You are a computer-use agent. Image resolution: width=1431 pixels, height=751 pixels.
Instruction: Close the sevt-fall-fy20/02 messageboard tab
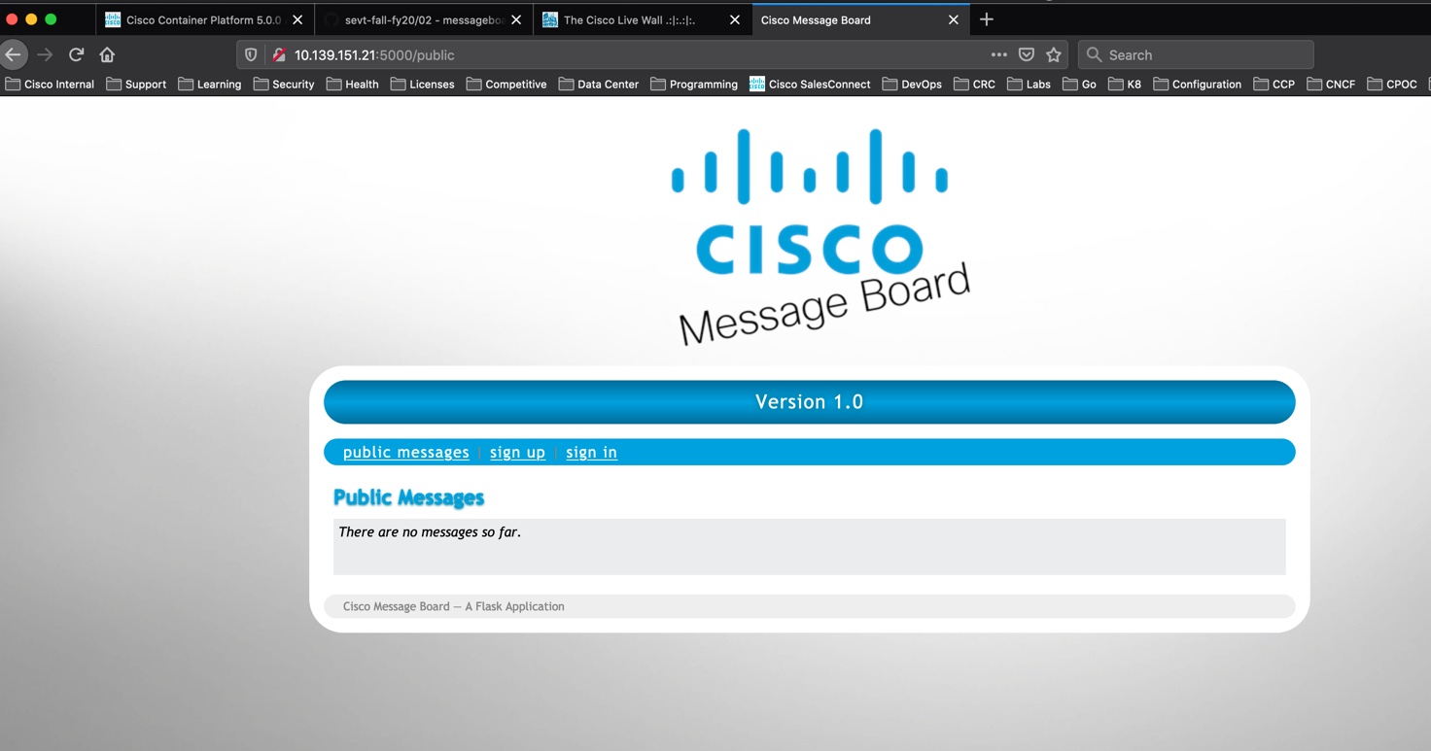tap(516, 19)
